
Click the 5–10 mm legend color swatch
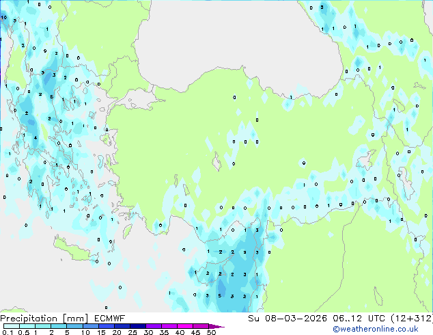[74, 326]
